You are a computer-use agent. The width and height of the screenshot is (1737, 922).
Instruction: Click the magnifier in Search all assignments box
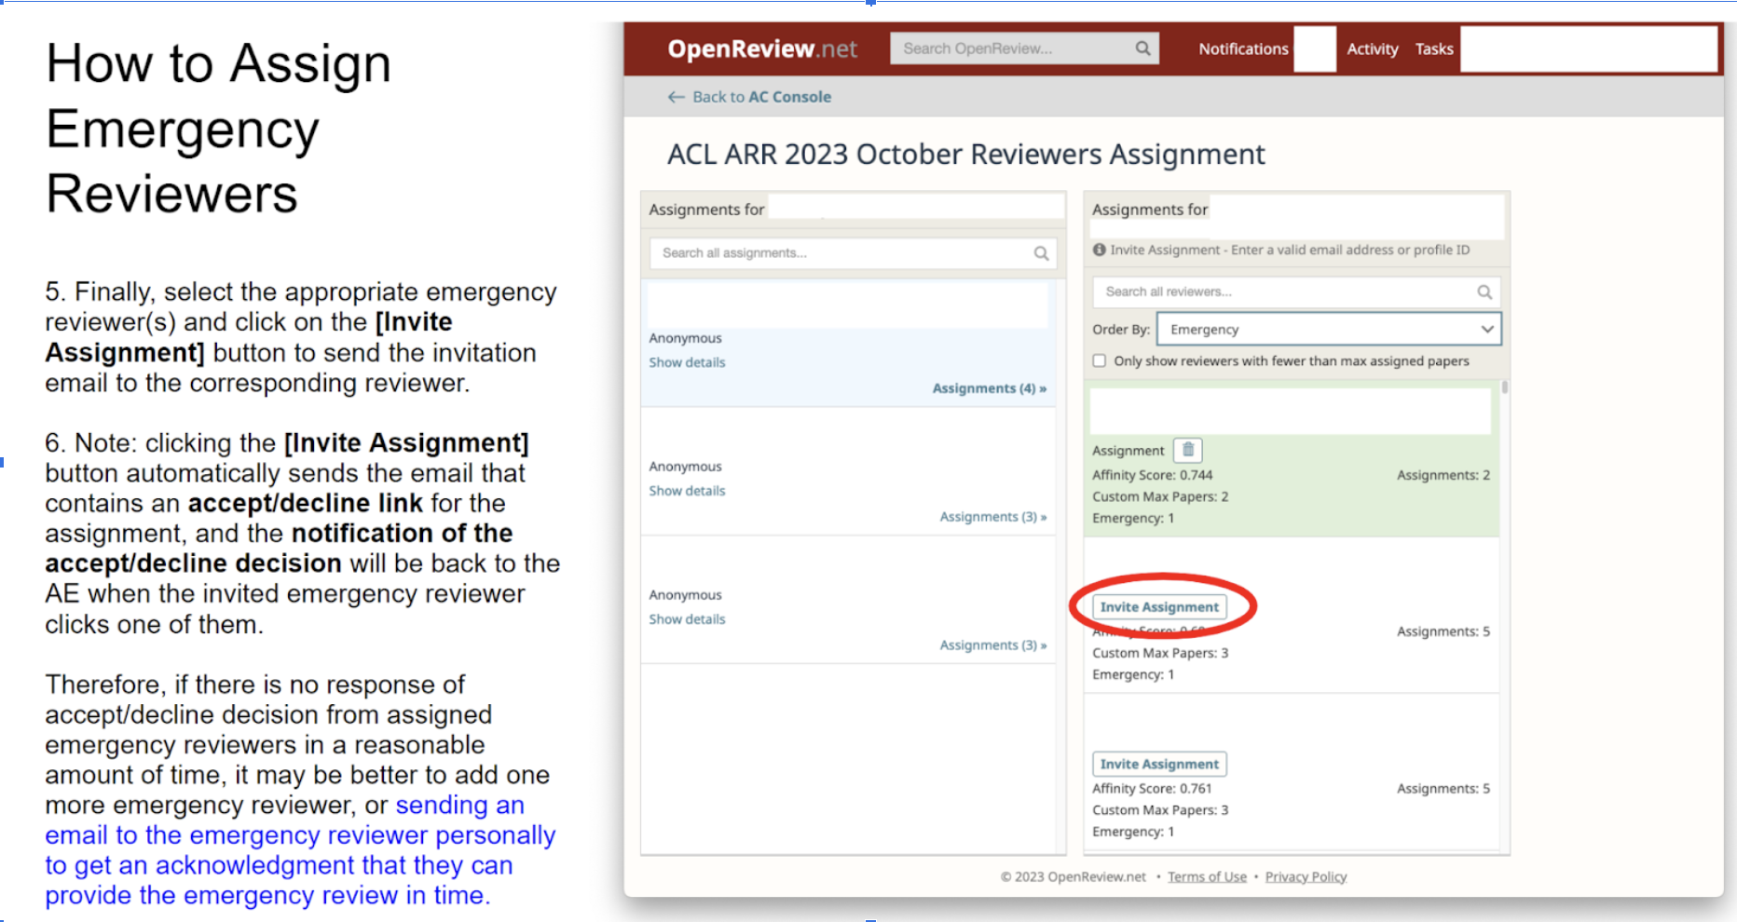point(1041,253)
